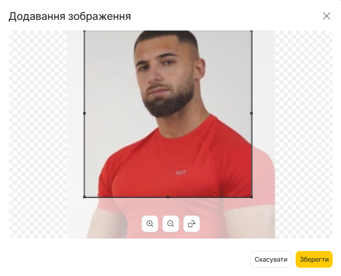Image resolution: width=341 pixels, height=276 pixels.
Task: Click the zoom in magnifier icon
Action: point(150,224)
